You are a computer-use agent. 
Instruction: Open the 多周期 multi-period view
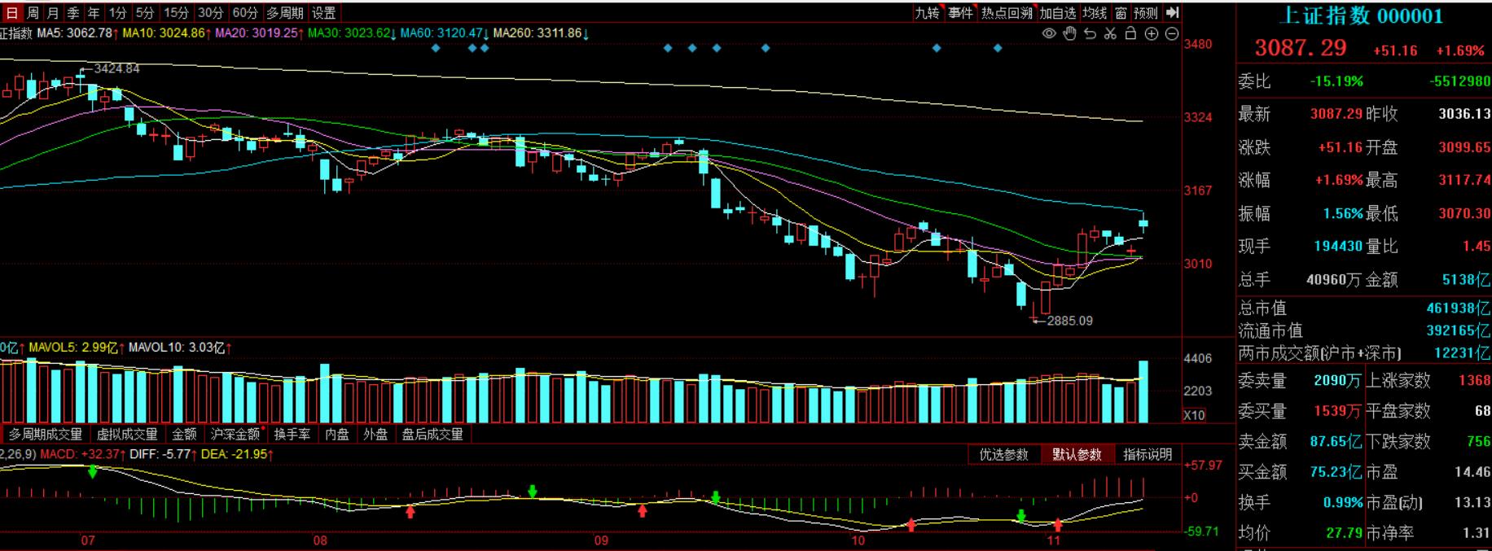pos(285,13)
